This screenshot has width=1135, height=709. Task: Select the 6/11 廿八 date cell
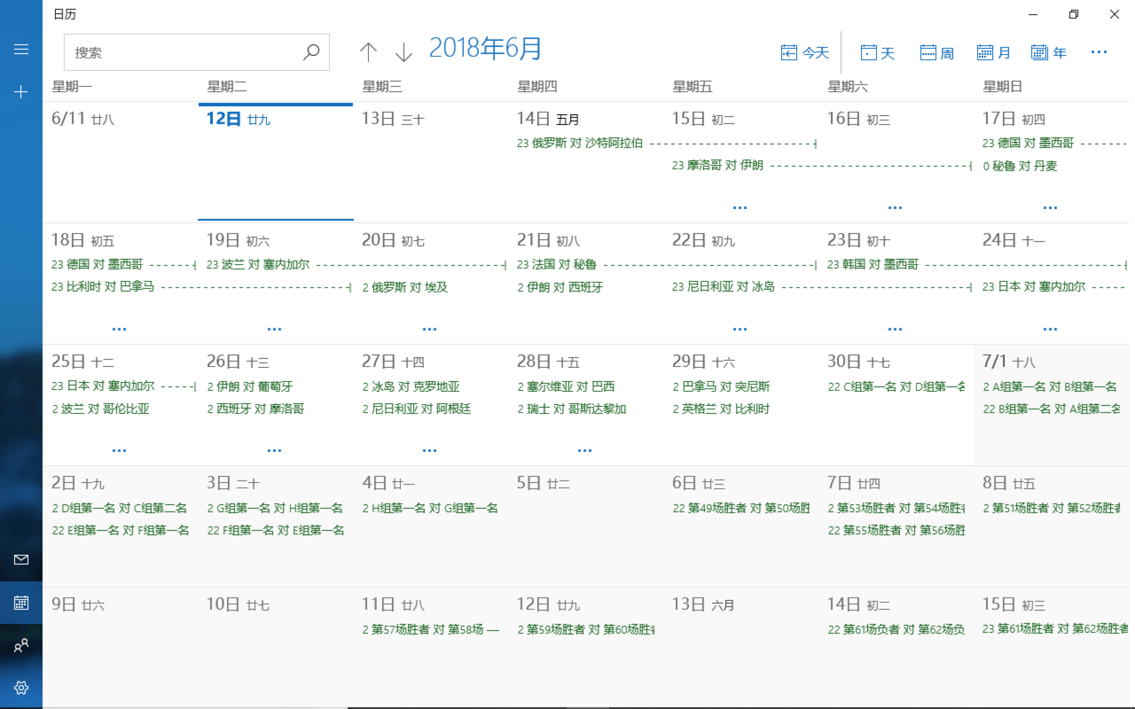point(121,162)
